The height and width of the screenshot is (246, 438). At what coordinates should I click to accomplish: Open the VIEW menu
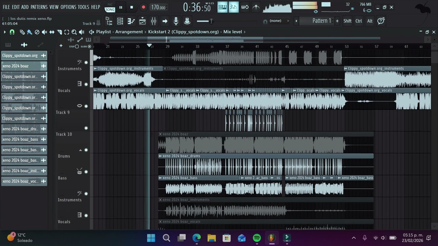[54, 7]
